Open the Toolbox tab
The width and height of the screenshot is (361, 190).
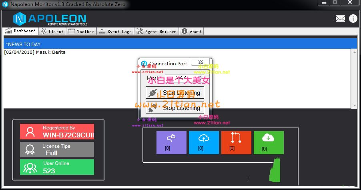click(81, 31)
